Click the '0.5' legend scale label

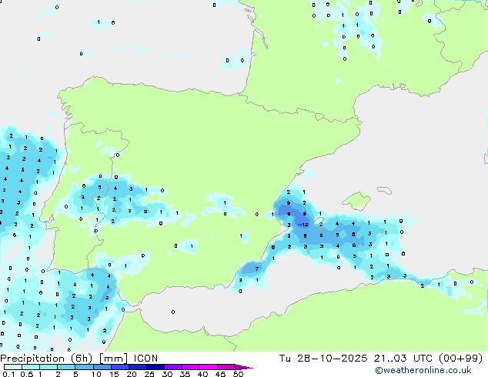click(27, 374)
